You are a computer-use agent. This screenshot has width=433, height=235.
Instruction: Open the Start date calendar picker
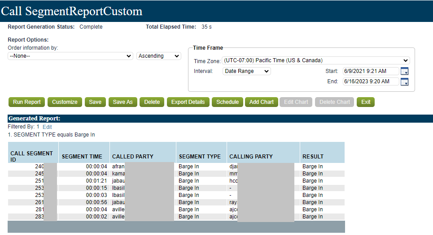tap(404, 71)
